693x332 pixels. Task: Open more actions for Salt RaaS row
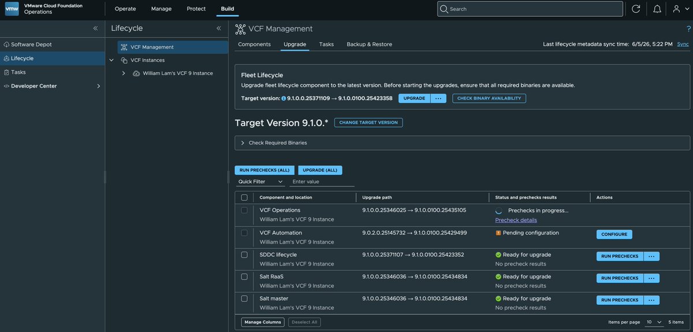point(651,278)
